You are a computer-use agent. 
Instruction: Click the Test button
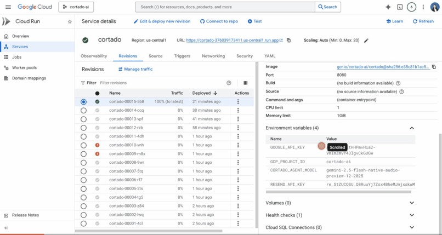click(x=255, y=21)
